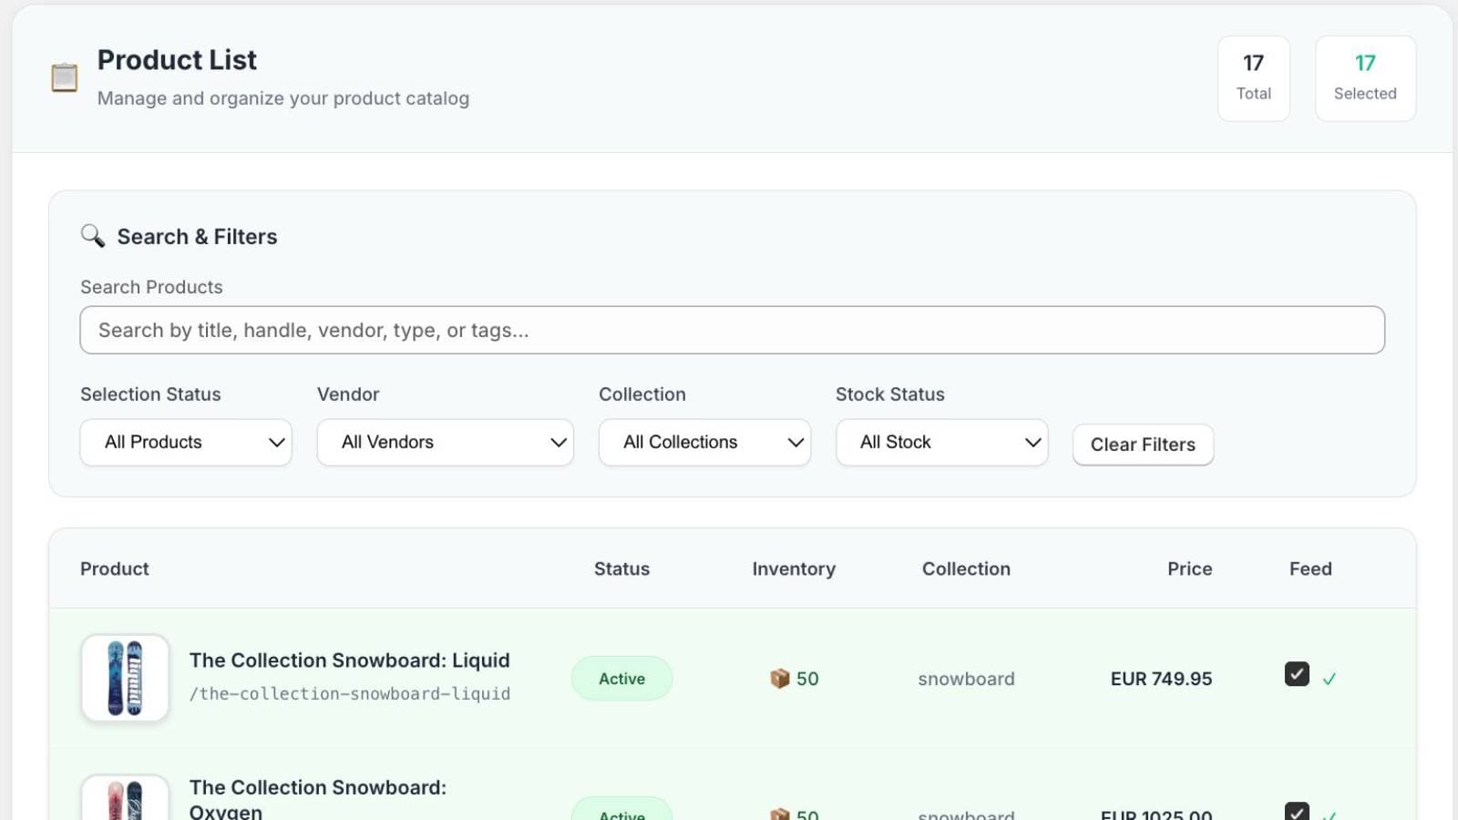Image resolution: width=1458 pixels, height=820 pixels.
Task: Click the Active status badge for Liquid snowboard
Action: click(621, 679)
